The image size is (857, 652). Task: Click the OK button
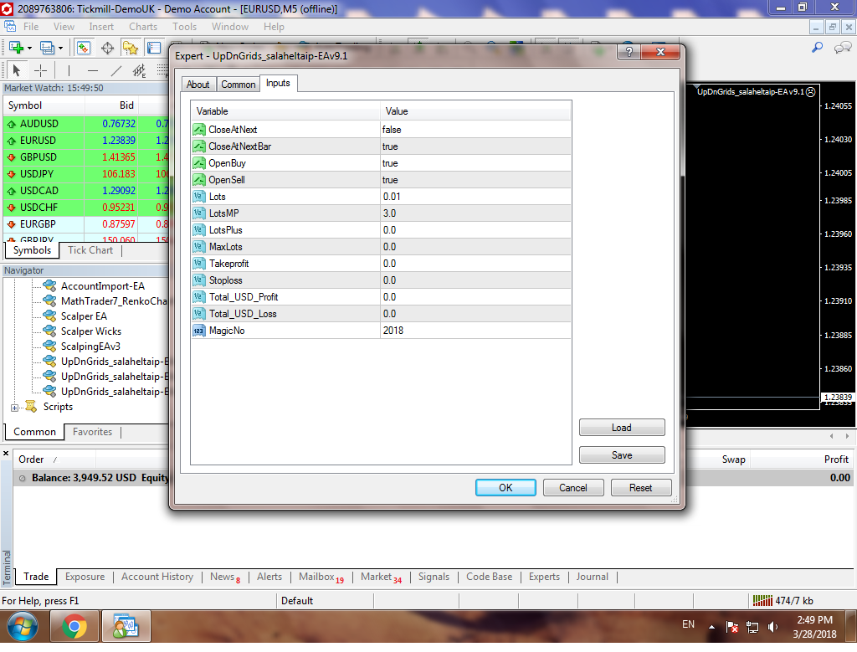pos(505,487)
